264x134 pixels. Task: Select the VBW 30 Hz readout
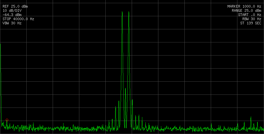[12, 23]
